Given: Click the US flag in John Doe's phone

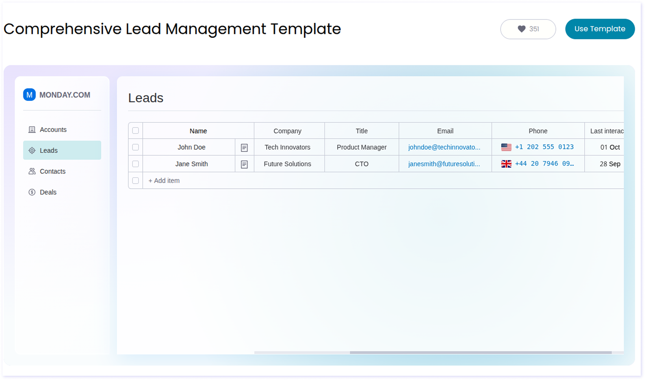Looking at the screenshot, I should 506,147.
